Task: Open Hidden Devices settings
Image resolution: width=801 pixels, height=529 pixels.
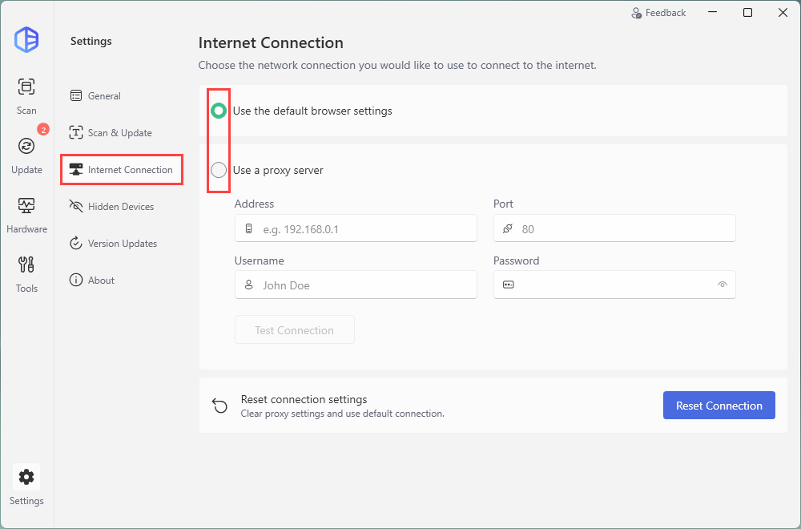Action: (x=120, y=207)
